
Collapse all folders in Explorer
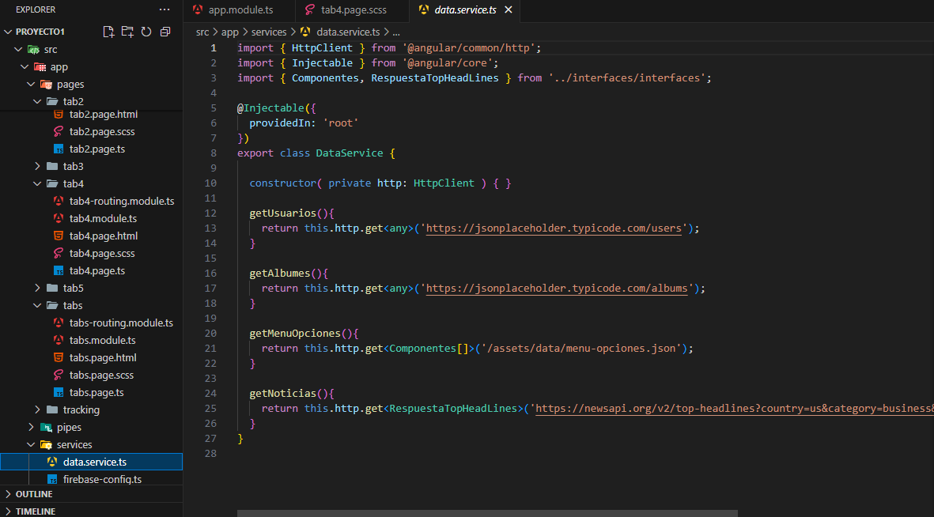pyautogui.click(x=165, y=32)
